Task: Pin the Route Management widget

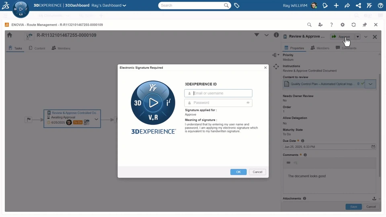Action: click(365, 25)
